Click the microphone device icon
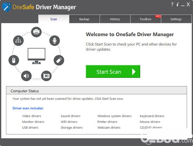The width and height of the screenshot is (193, 146). (54, 41)
